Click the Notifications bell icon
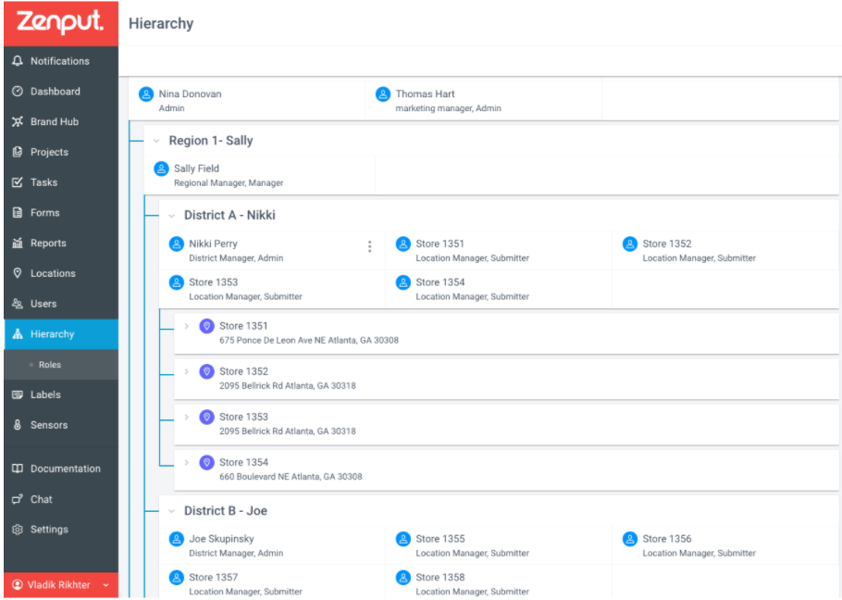842x600 pixels. click(x=18, y=61)
